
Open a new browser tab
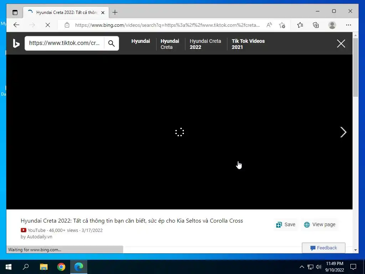tap(115, 12)
